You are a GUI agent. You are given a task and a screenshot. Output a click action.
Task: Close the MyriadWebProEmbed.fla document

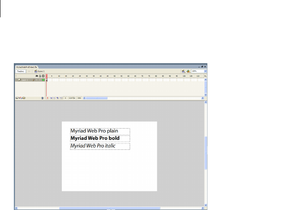point(205,67)
